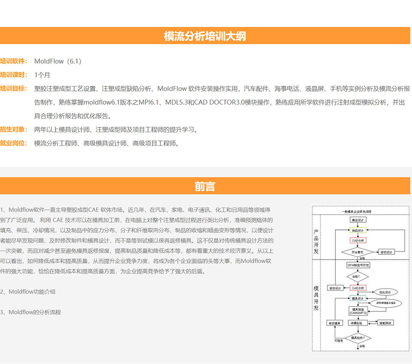Click the 2、Moldflow功能介绍 item
The width and height of the screenshot is (412, 364).
point(27,292)
